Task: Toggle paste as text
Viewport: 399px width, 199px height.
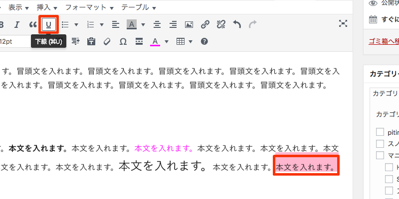Action: click(x=91, y=41)
